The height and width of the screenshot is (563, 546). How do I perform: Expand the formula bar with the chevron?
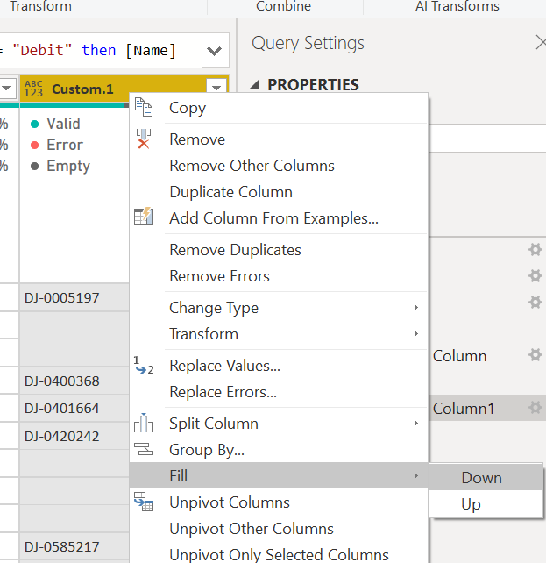click(x=214, y=51)
